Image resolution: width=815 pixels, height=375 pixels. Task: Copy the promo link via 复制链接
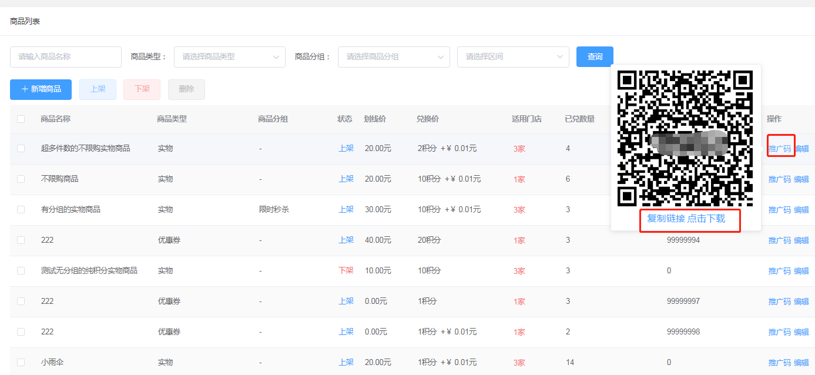[666, 219]
